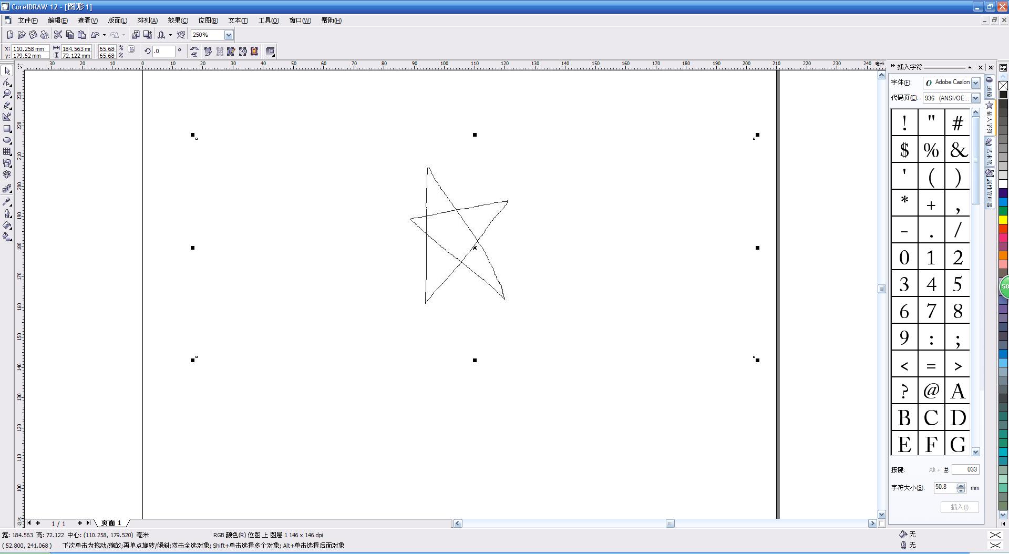Click the Application Launcher icon
Screen dimensions: 1009x554
click(161, 35)
